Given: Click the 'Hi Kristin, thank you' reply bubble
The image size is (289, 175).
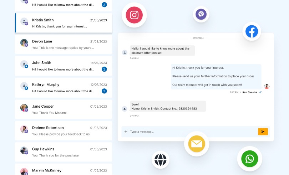Looking at the screenshot, I should [x=216, y=76].
